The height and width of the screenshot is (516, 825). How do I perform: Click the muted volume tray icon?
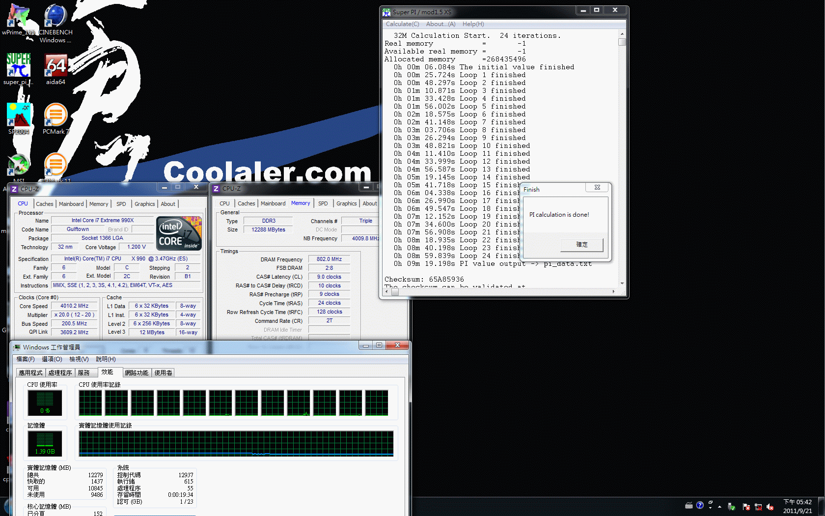tap(770, 507)
